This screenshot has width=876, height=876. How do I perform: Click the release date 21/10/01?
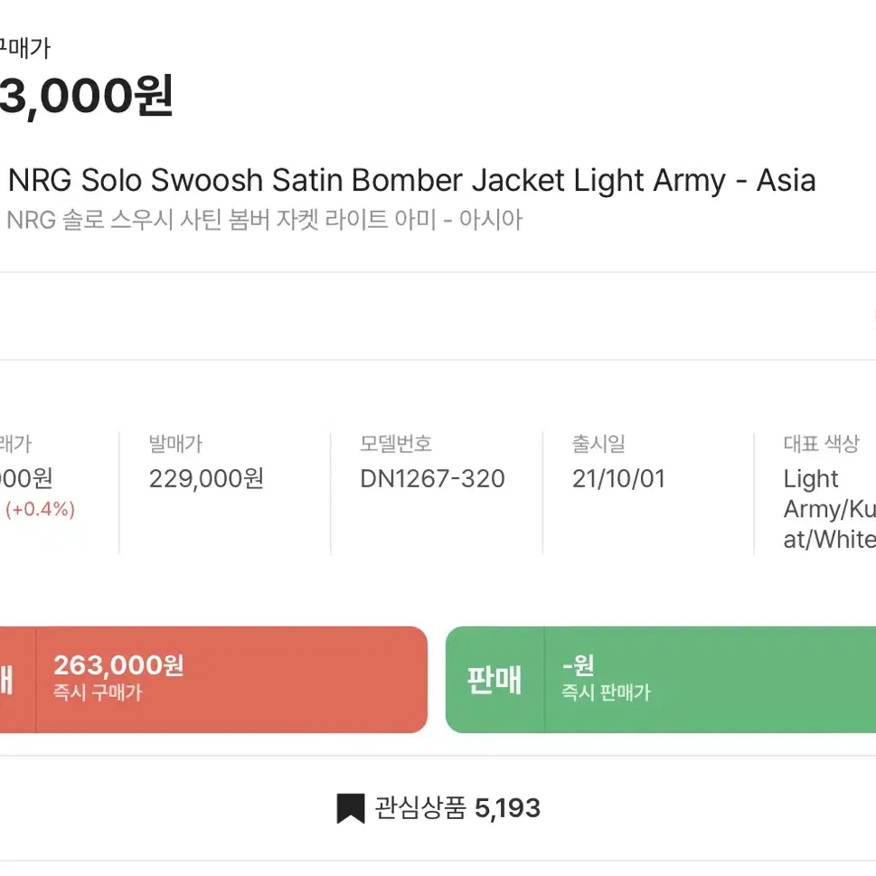[x=618, y=479]
